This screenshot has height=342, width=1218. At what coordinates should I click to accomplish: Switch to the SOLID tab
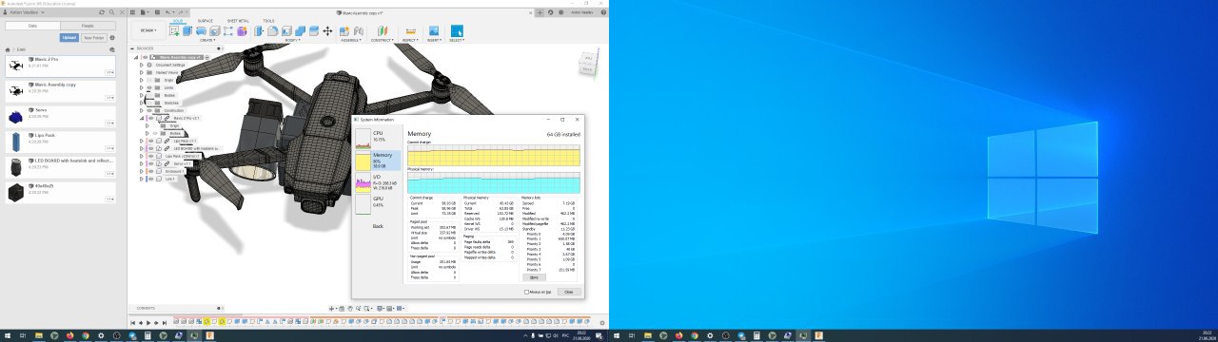(178, 21)
